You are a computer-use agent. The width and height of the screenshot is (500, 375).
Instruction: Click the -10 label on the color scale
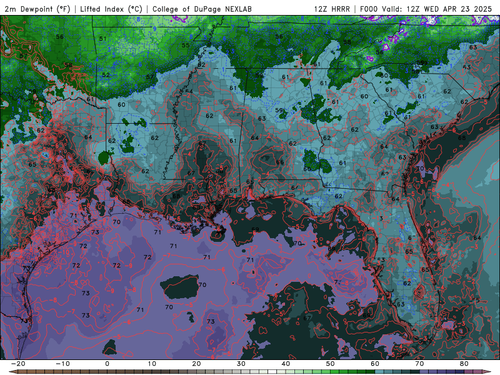pyautogui.click(x=62, y=364)
